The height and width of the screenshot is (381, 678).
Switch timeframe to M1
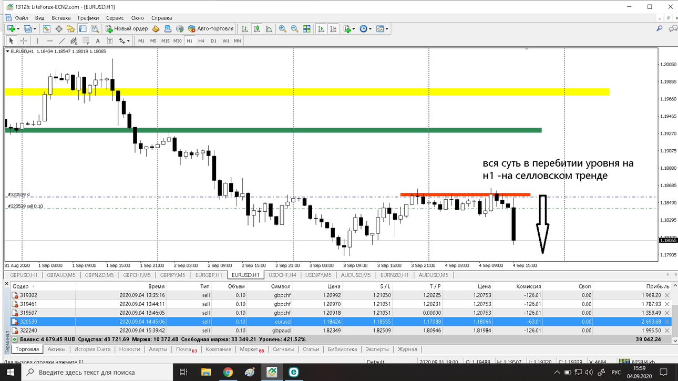coord(141,41)
